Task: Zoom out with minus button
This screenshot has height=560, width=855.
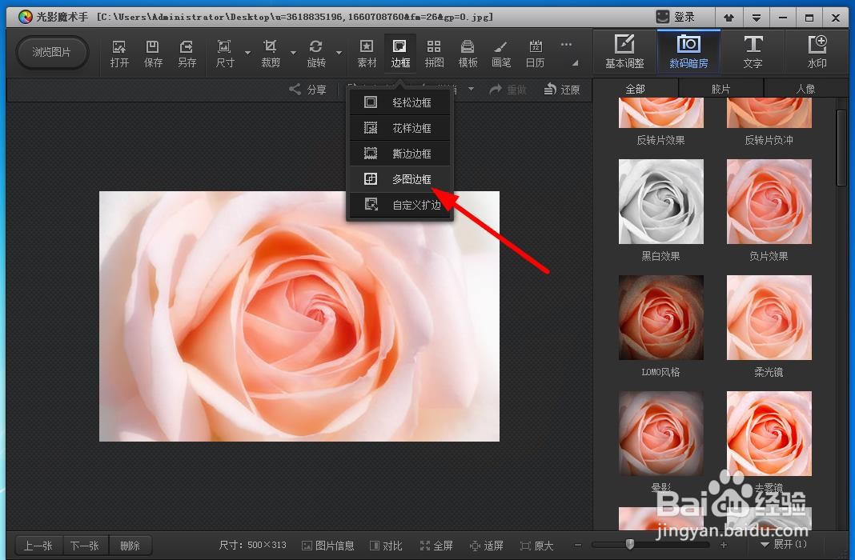Action: 577,545
